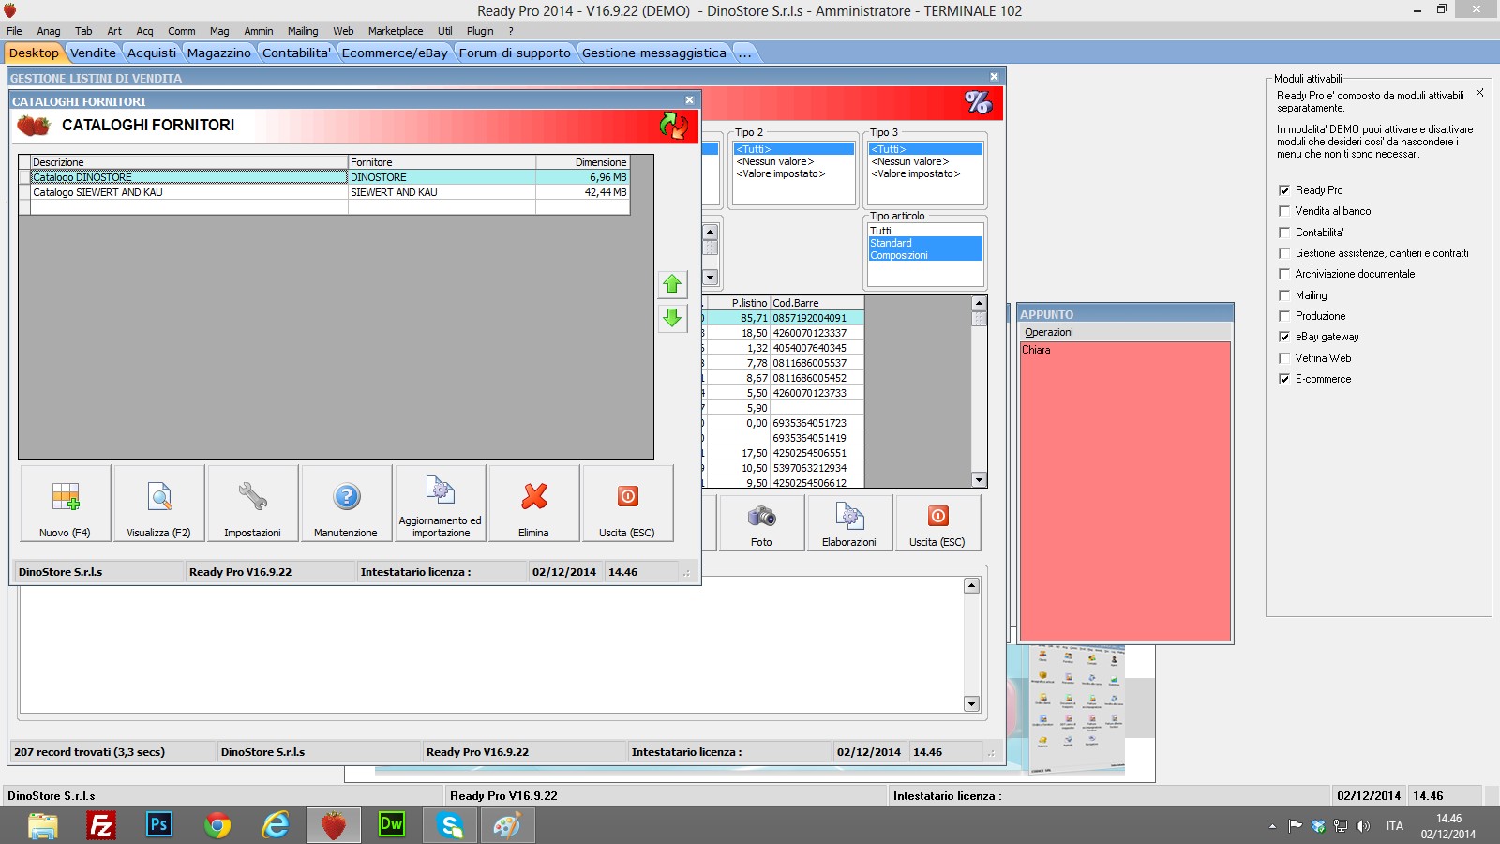
Task: Open Visualizza (F2) to view catalog
Action: 159,504
